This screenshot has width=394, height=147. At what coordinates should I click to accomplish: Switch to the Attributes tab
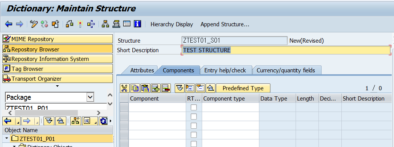click(x=142, y=70)
